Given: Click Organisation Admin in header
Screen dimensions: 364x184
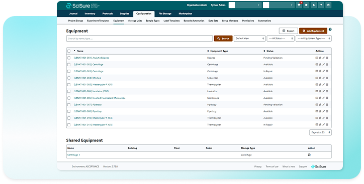Looking at the screenshot, I should 197,5.
